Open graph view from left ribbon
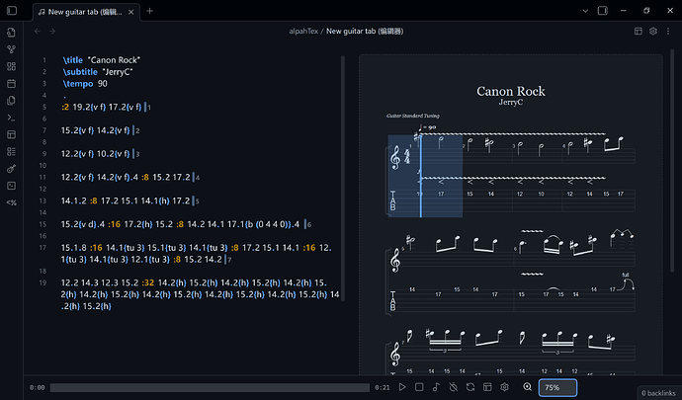 12,48
